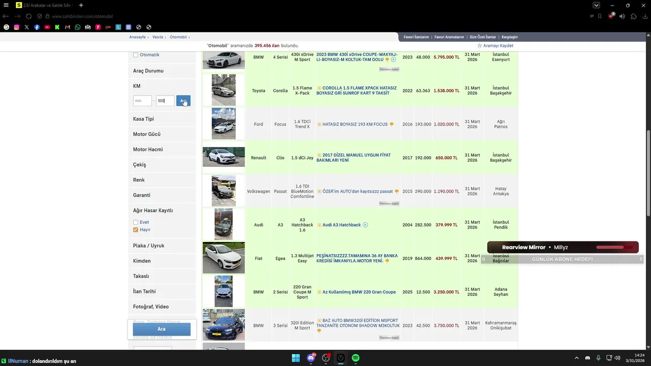Open Windows Start menu
Viewport: 651px width, 366px height.
tap(295, 358)
